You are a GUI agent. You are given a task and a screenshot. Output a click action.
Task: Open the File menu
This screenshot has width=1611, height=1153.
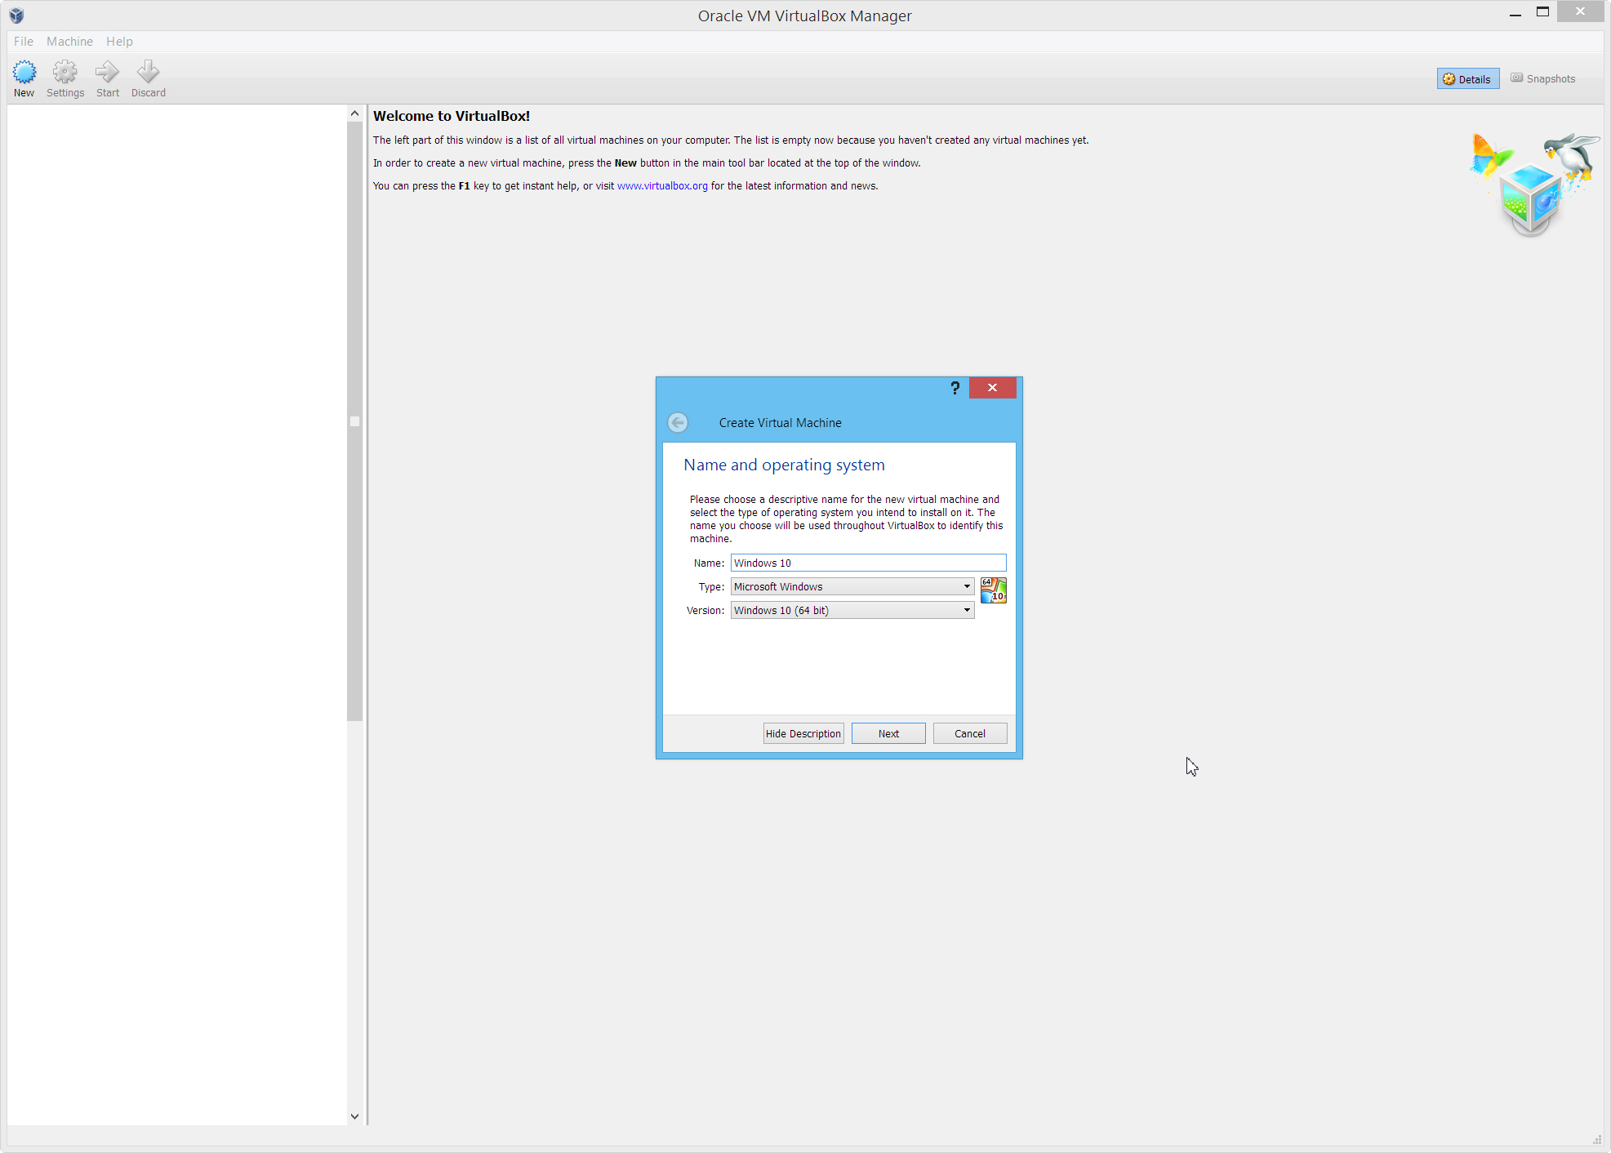[x=24, y=41]
